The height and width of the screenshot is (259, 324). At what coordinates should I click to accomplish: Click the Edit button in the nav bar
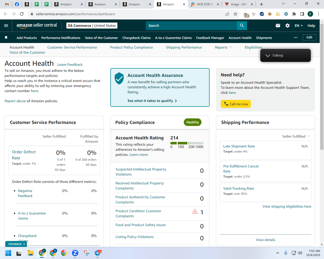(309, 37)
